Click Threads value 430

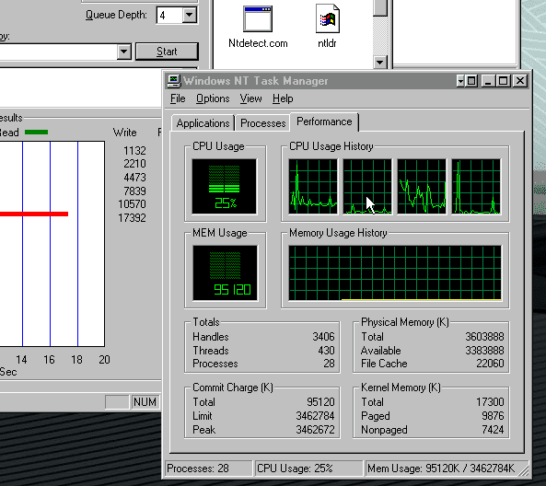(326, 350)
